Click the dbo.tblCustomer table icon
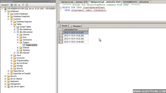Viewport: 166px width, 93px height. [18, 32]
